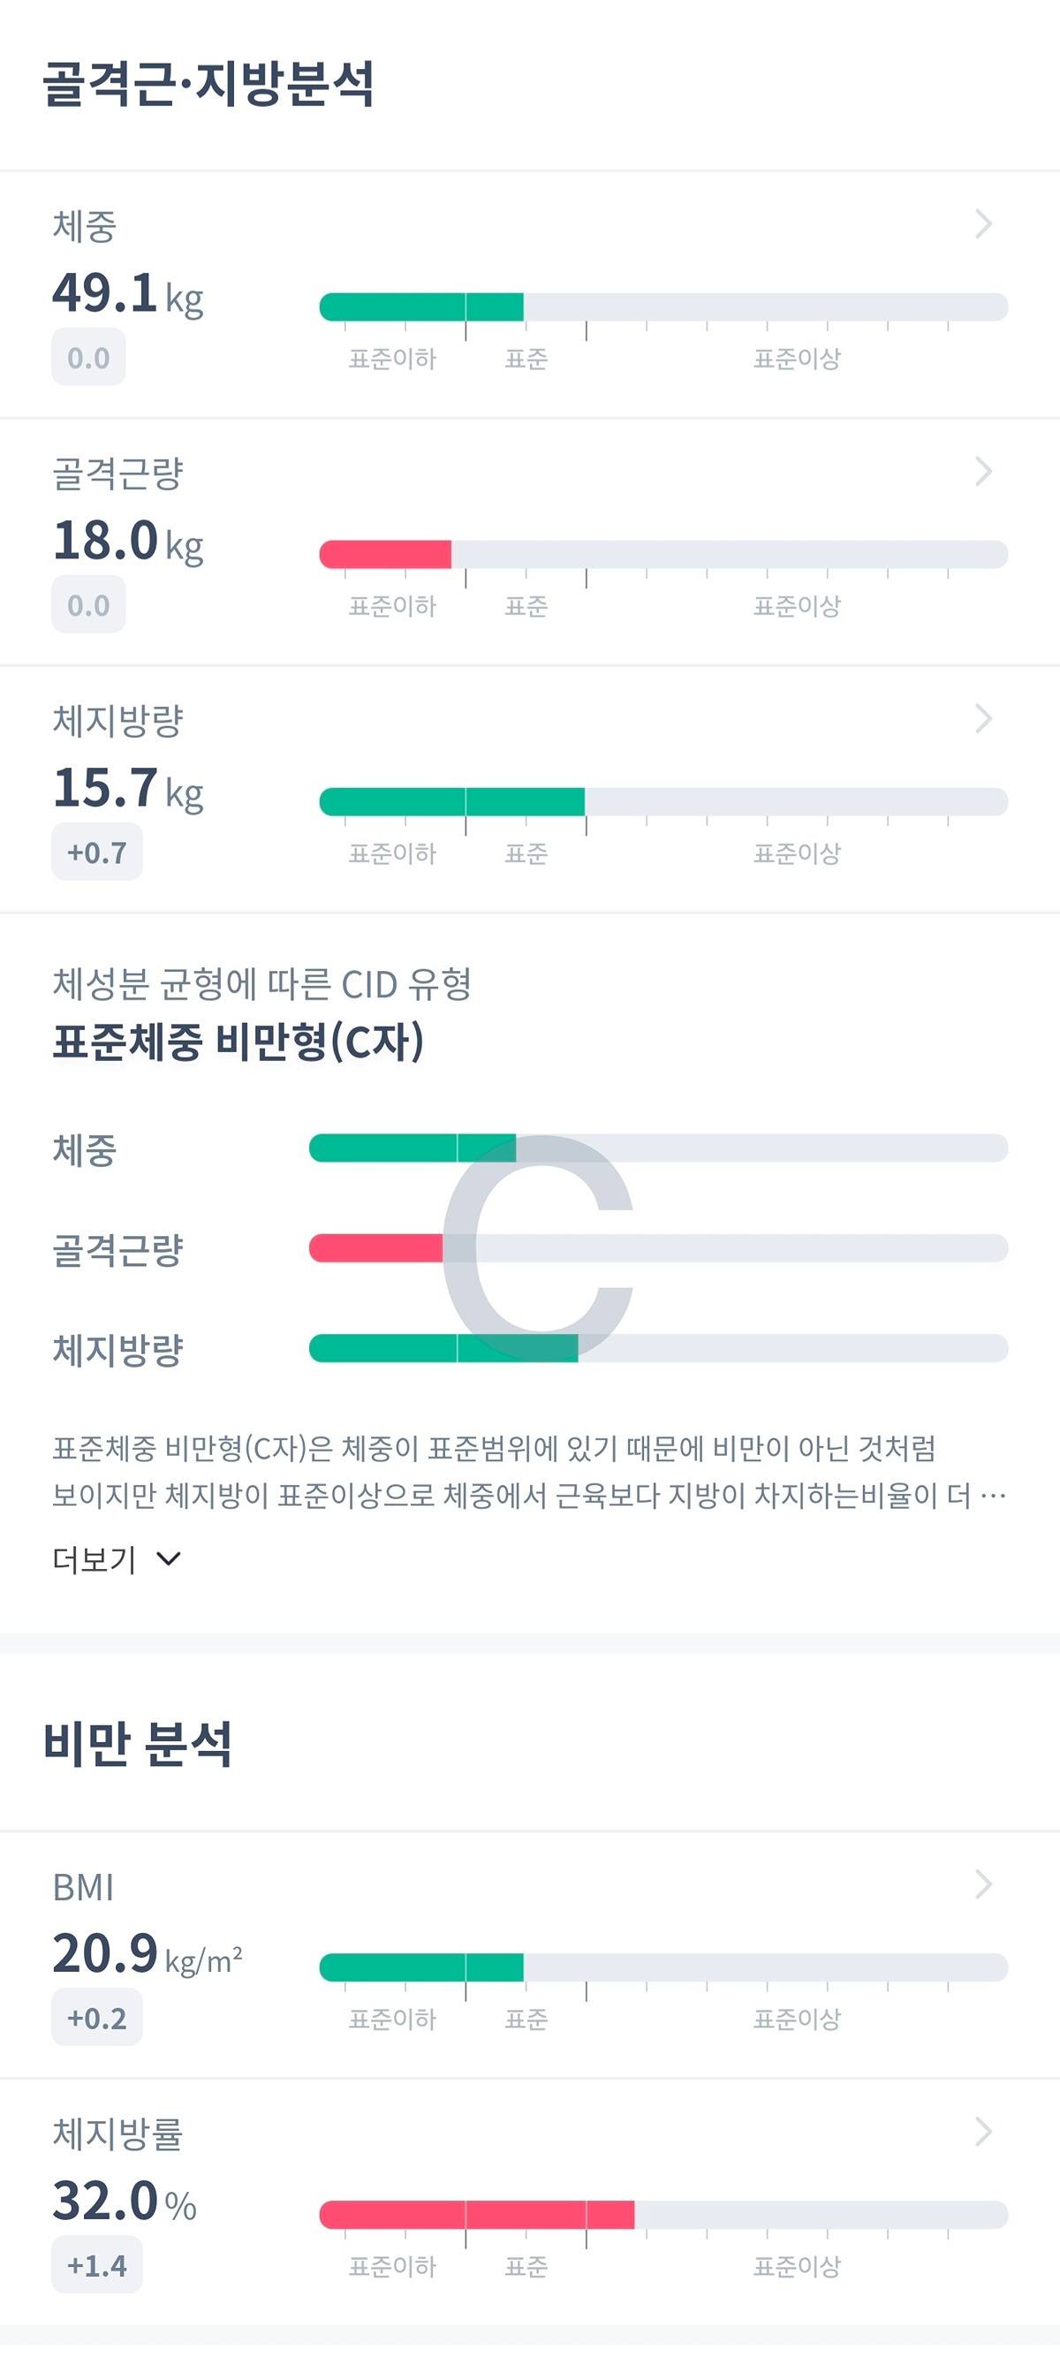Open 체지방률 detail via chevron arrow
The image size is (1060, 2365).
(983, 2132)
